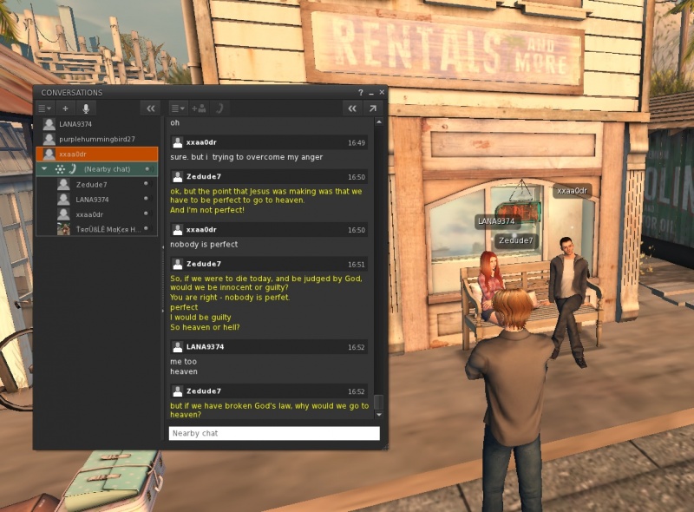This screenshot has height=512, width=694.
Task: Toggle voice indicator dot next to Zedude7
Action: pos(146,185)
